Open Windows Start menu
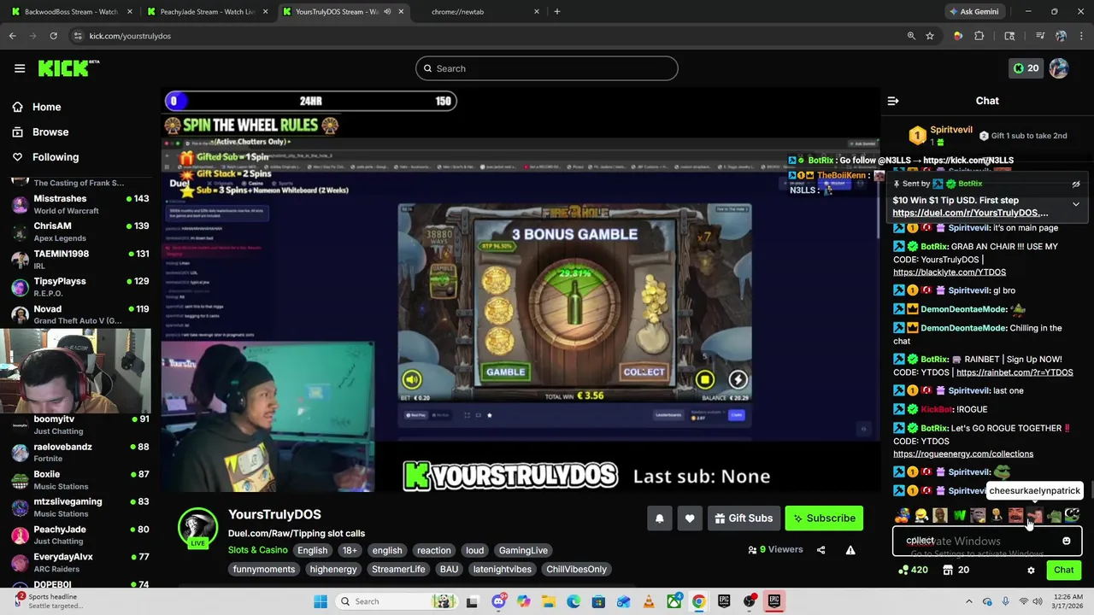The height and width of the screenshot is (615, 1094). click(x=321, y=601)
